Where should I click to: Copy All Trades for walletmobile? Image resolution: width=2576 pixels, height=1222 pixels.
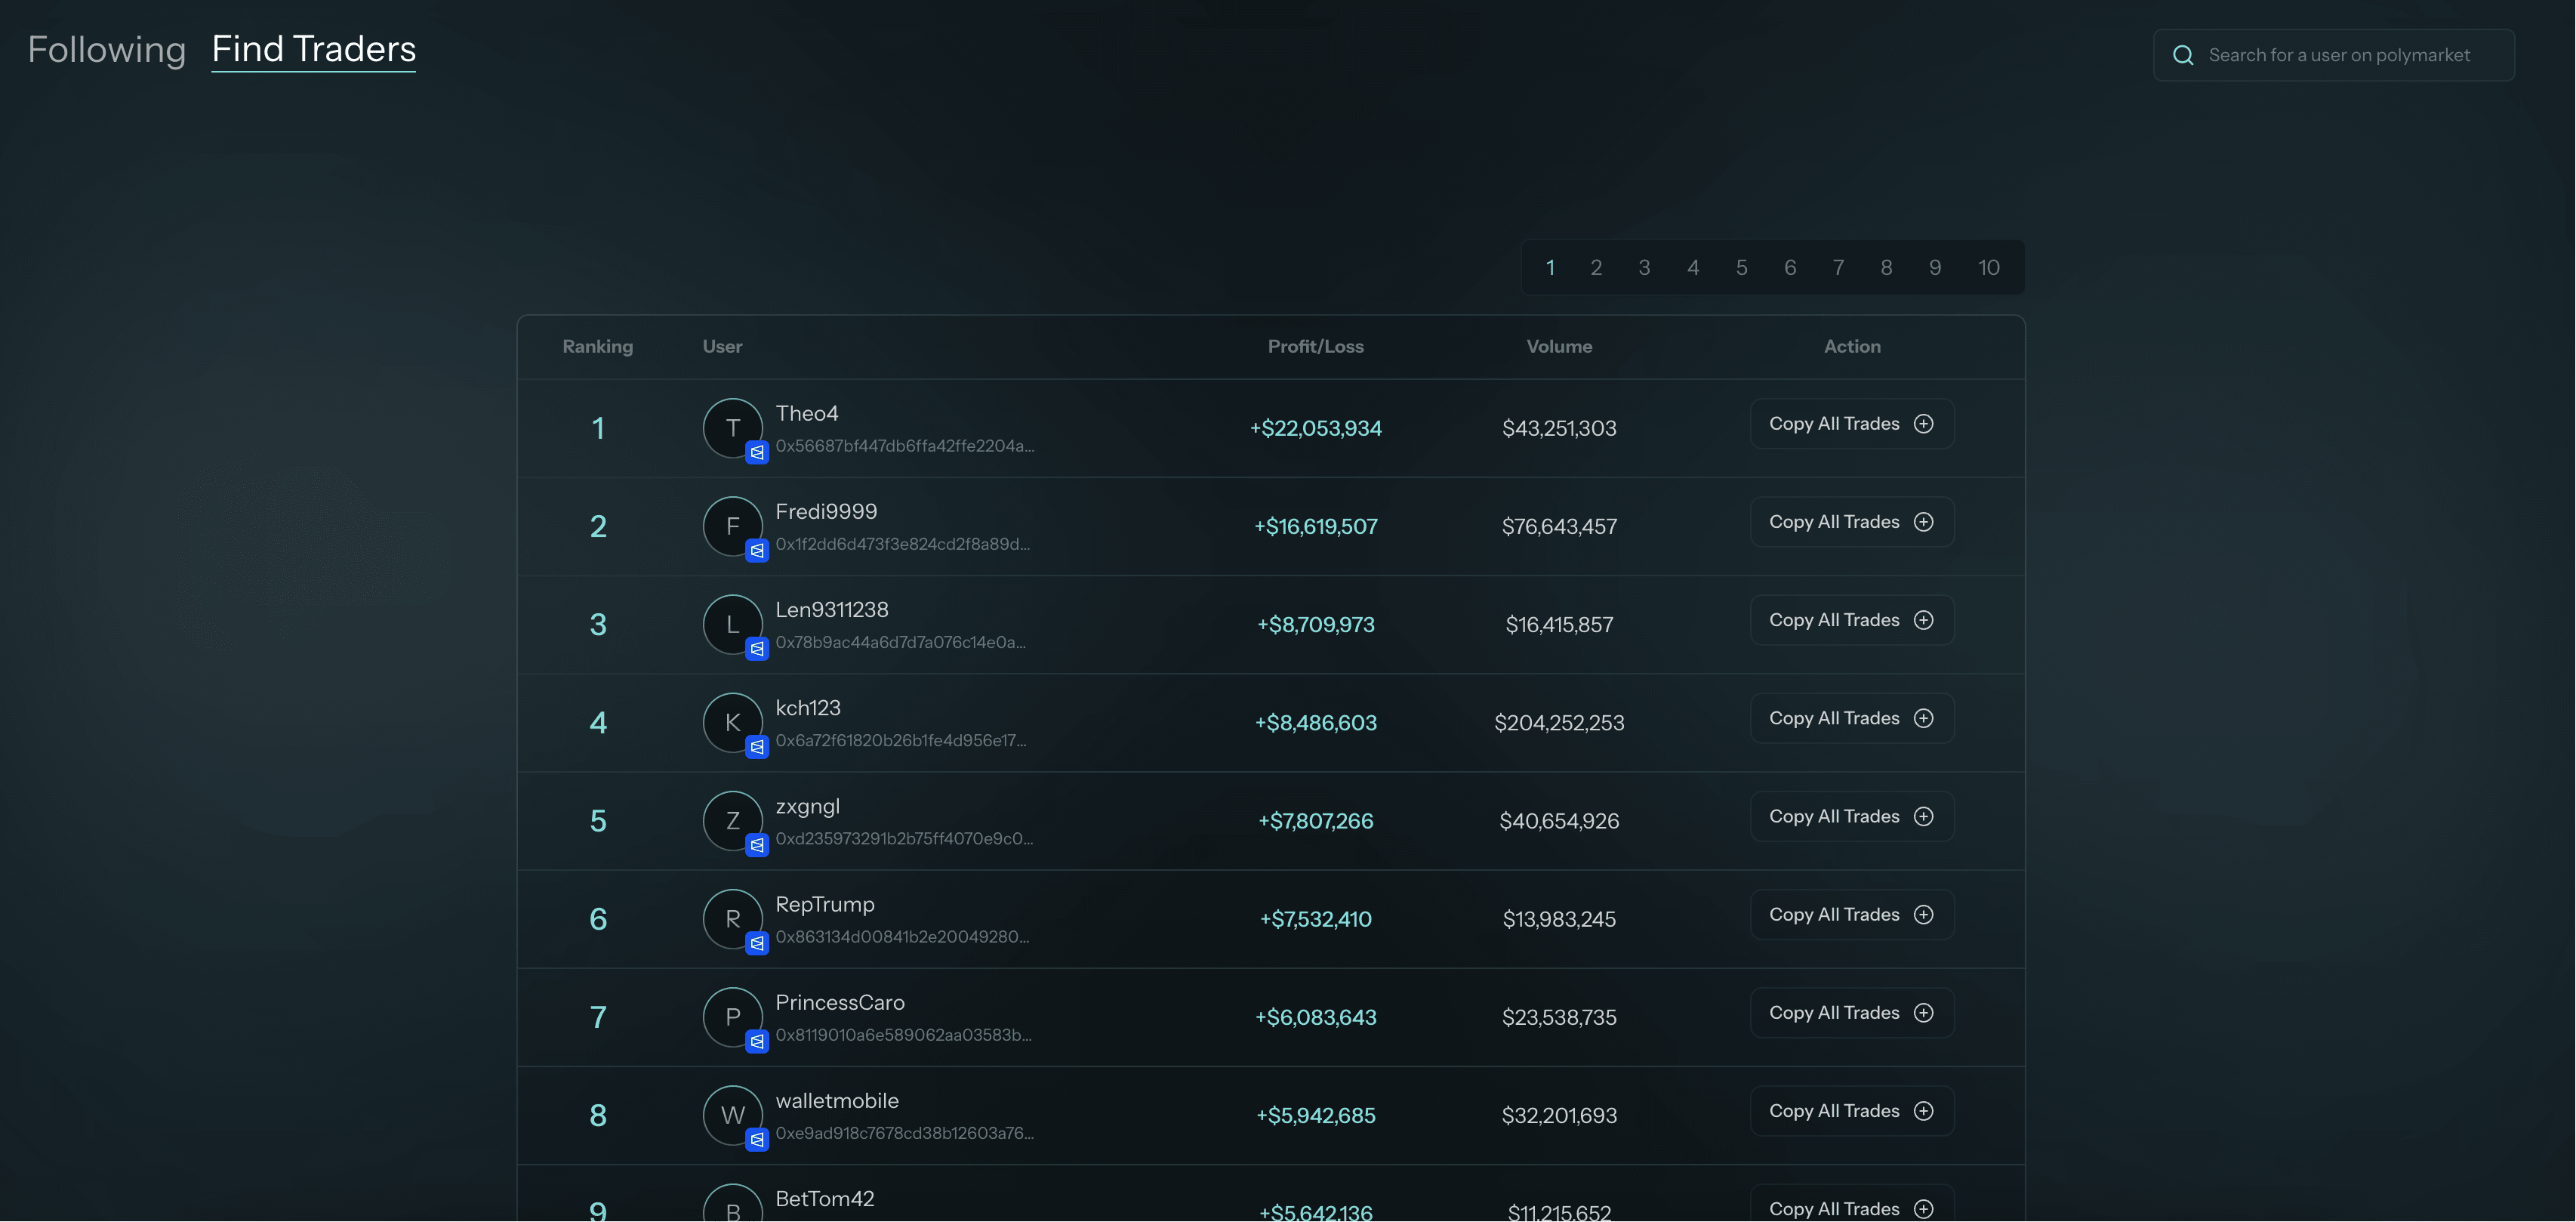point(1851,1111)
